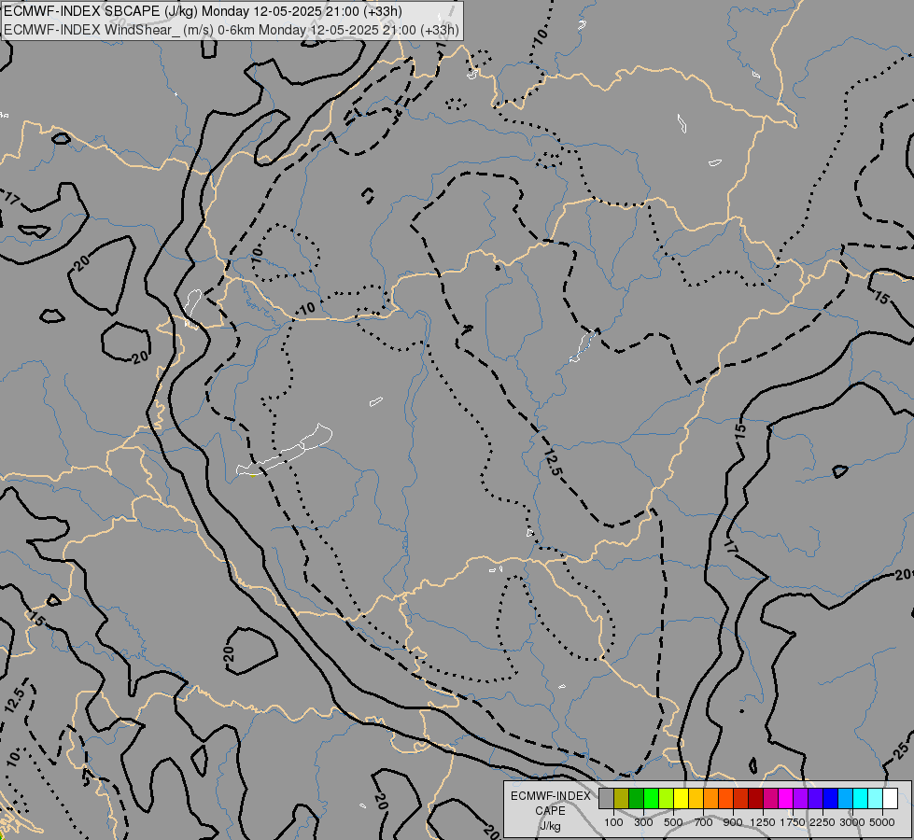Click the cyan swatch right of 3000 tick
Viewport: 914px width, 840px height.
861,798
